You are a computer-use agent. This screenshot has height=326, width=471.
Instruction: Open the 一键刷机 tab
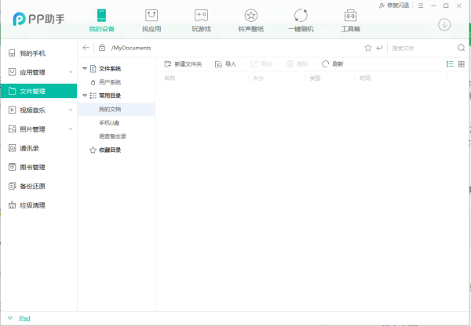click(x=301, y=20)
